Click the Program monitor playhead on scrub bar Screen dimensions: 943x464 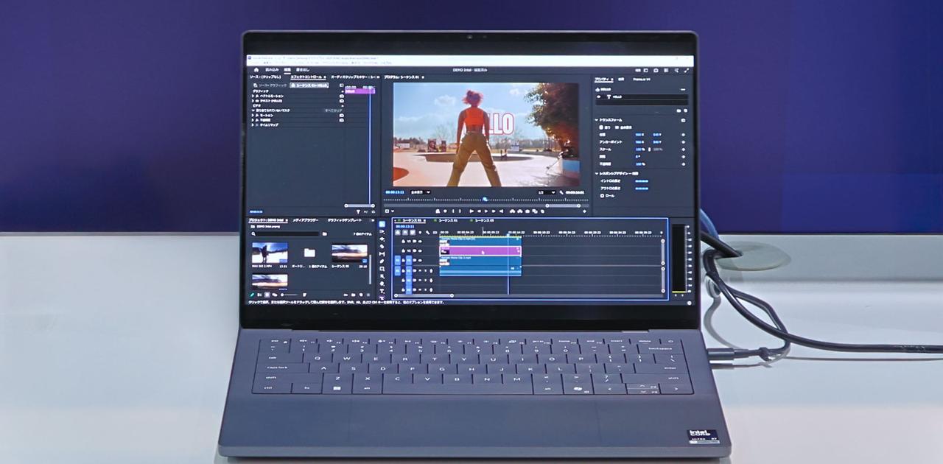coord(485,199)
